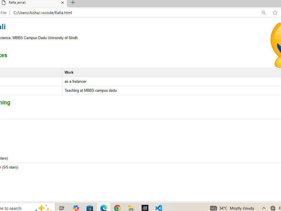Launch Visual Studio Code from the taskbar
281x211 pixels.
[158, 208]
